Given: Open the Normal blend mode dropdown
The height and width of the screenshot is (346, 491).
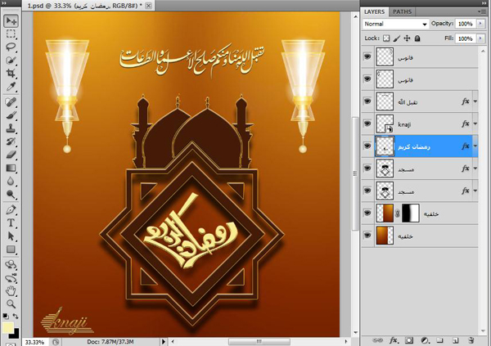Looking at the screenshot, I should (x=394, y=25).
